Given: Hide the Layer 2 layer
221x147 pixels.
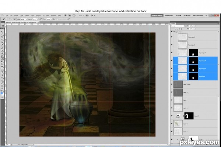Looking at the screenshot, I should tap(172, 124).
